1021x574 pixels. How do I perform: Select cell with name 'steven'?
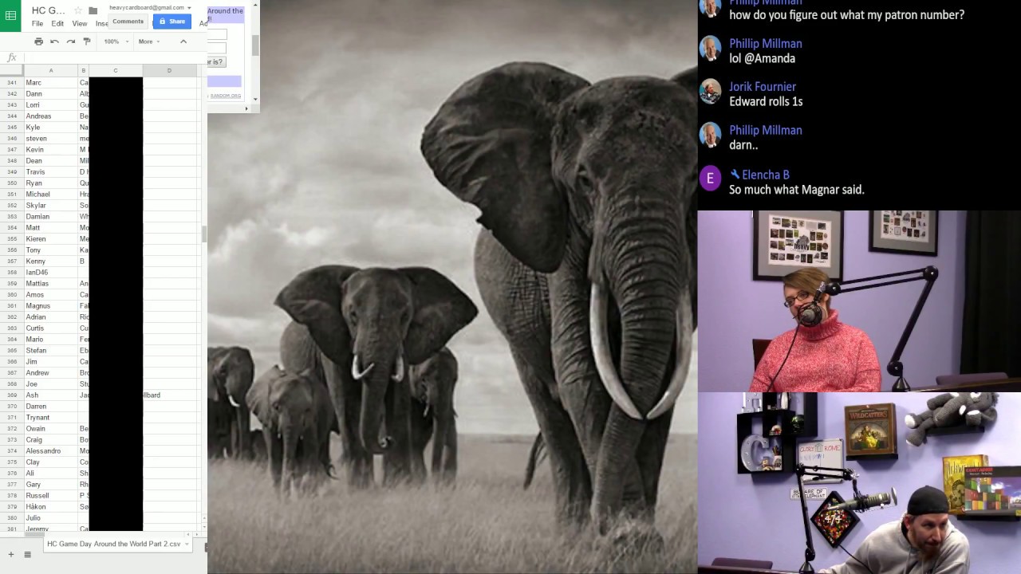(51, 139)
